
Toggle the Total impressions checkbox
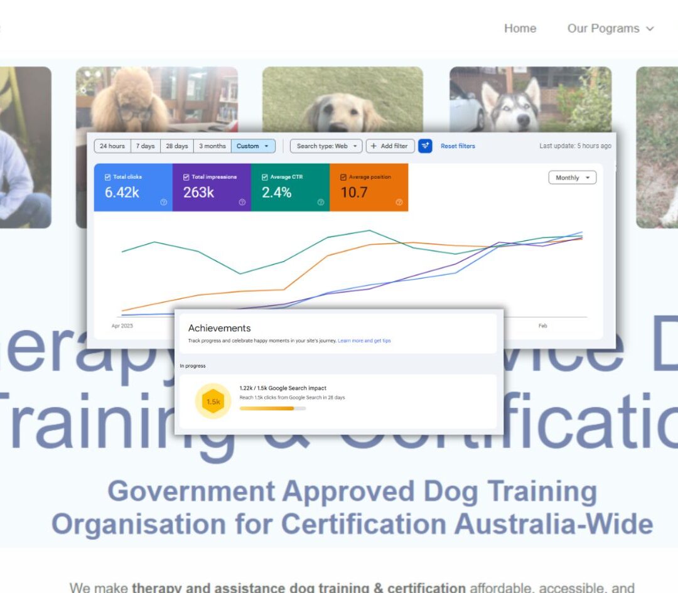186,177
